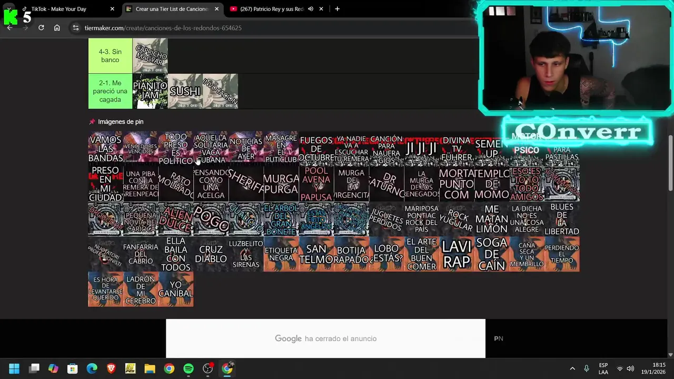The image size is (674, 379).
Task: Pick the Fuegos De Octubre tile
Action: [316, 148]
